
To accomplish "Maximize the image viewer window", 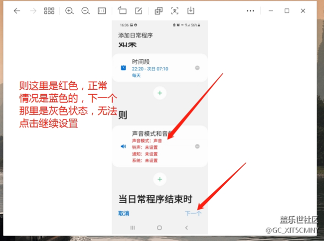I will 287,11.
